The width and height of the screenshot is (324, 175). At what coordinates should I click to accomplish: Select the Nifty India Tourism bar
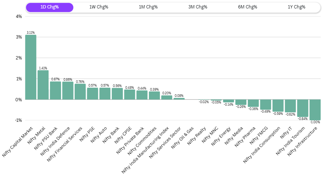303,108
